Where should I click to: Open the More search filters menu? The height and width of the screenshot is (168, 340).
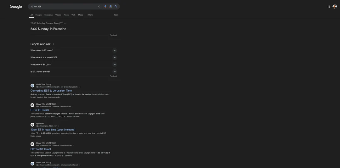pyautogui.click(x=90, y=15)
